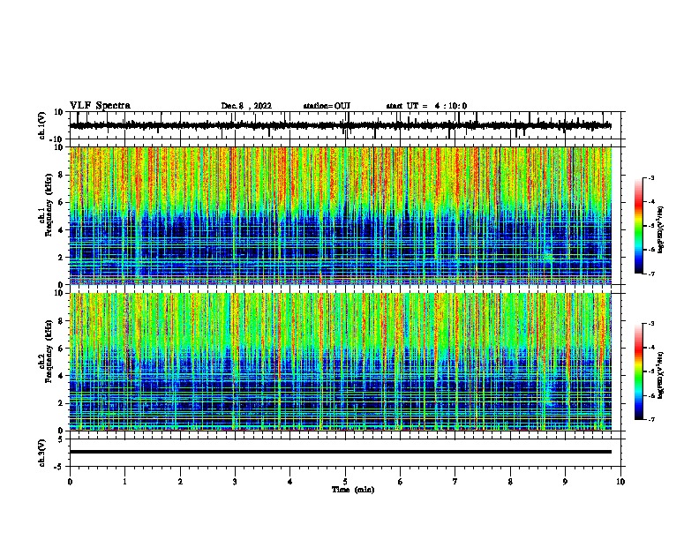Click the "VLF Spectra" title text
The width and height of the screenshot is (699, 540).
pos(100,106)
